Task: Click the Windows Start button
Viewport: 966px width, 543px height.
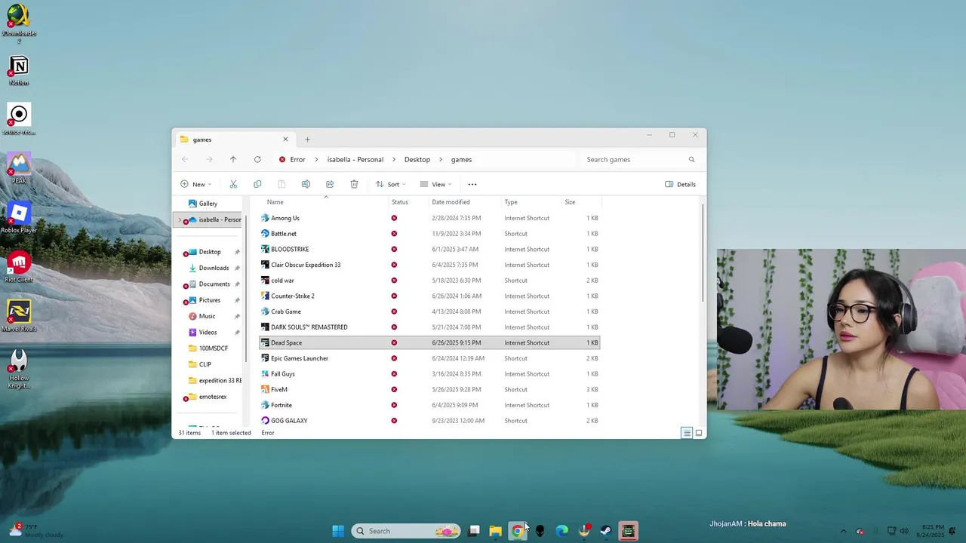Action: tap(338, 531)
